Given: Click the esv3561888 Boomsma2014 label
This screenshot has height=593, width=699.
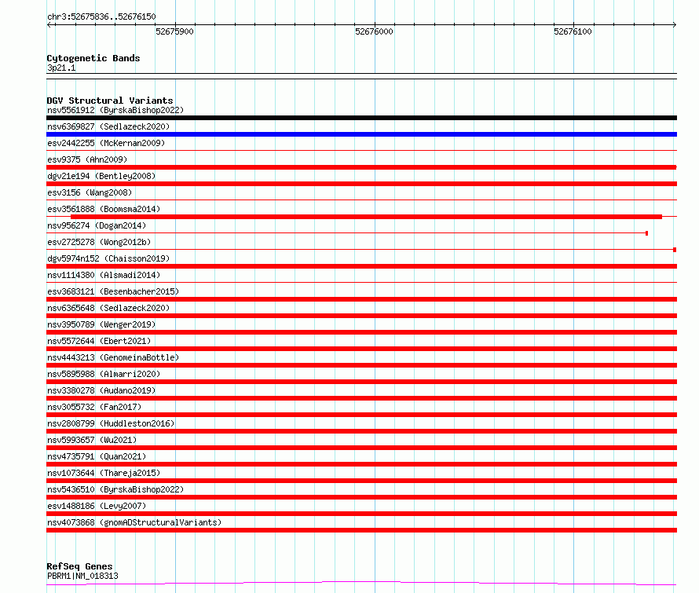Looking at the screenshot, I should [104, 209].
